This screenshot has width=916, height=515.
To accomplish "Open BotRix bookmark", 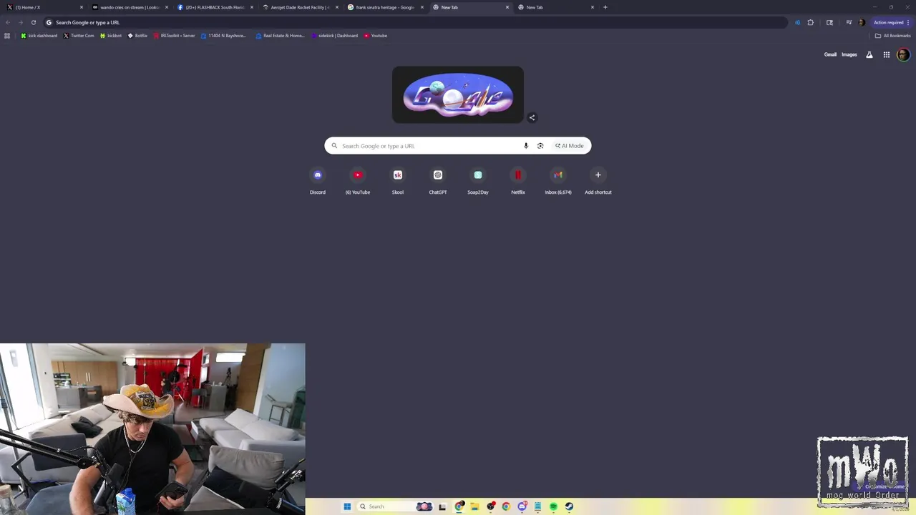I will coord(137,36).
